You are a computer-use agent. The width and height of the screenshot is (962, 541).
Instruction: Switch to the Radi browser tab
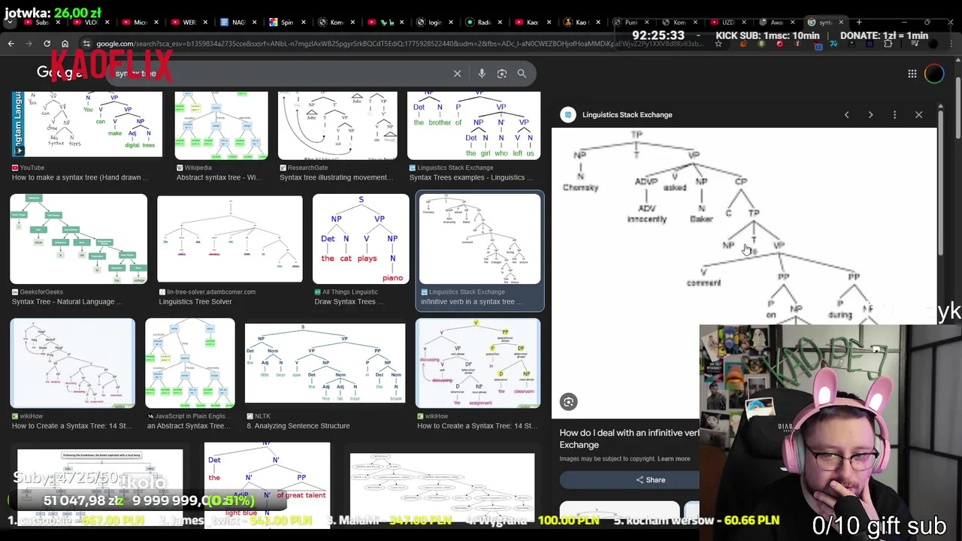point(483,23)
